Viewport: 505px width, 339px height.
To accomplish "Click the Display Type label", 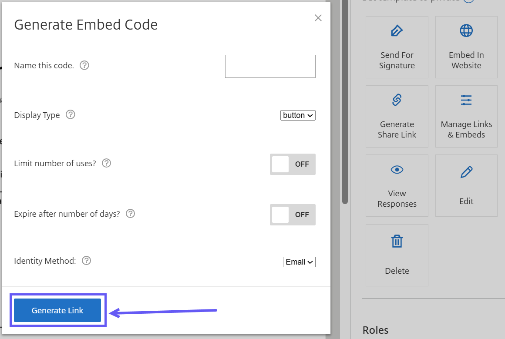I will click(37, 115).
